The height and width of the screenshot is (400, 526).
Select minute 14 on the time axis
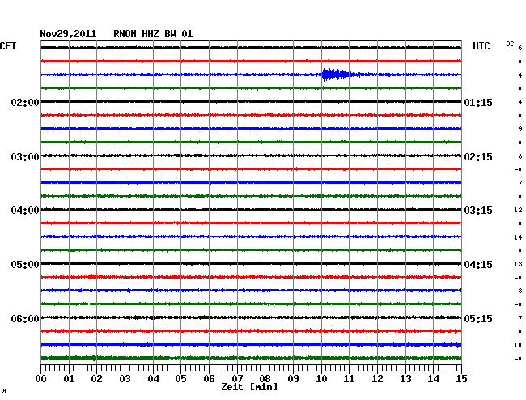coord(433,378)
